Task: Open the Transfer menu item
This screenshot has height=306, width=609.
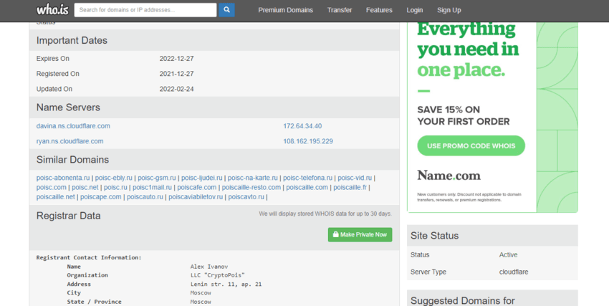Action: [x=339, y=10]
